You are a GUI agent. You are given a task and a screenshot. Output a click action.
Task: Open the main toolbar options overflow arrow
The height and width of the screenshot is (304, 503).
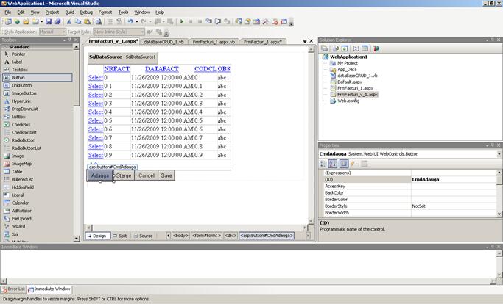291,23
